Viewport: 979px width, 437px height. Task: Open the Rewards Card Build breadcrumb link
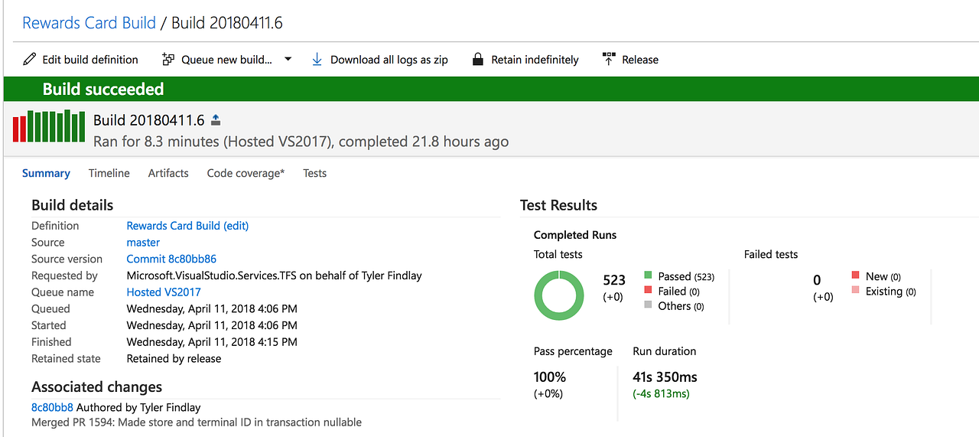[89, 23]
